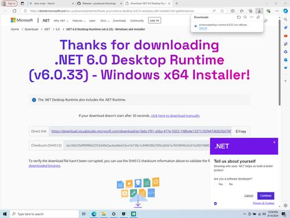Click Cancel in survey popup
Image resolution: width=290 pixels, height=218 pixels.
249,196
